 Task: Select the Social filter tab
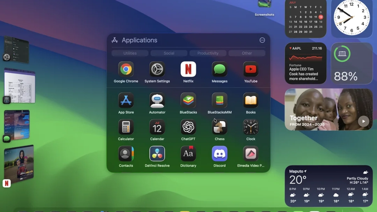tap(169, 53)
